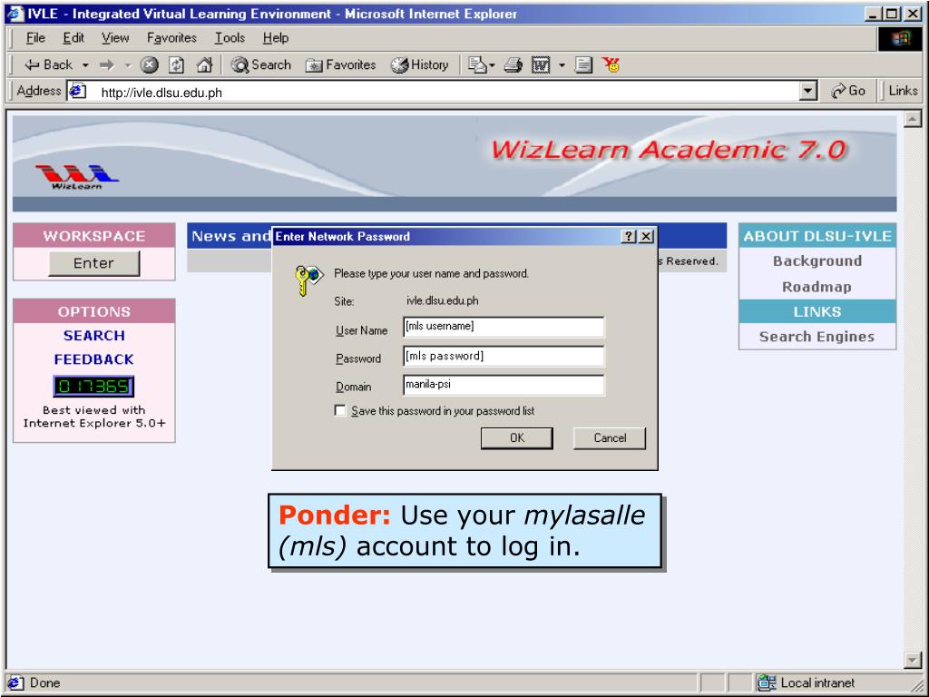Open the View menu

(115, 38)
